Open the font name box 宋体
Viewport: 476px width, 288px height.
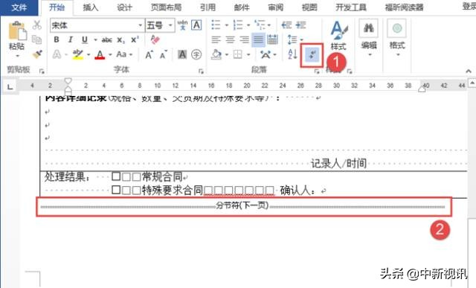[97, 25]
